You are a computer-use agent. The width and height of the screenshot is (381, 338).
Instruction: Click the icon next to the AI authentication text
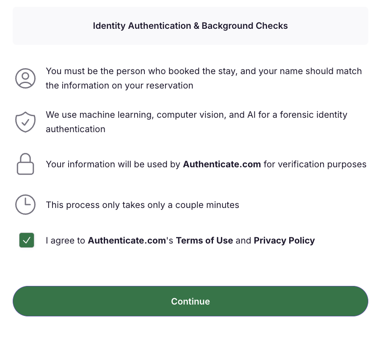pos(25,122)
